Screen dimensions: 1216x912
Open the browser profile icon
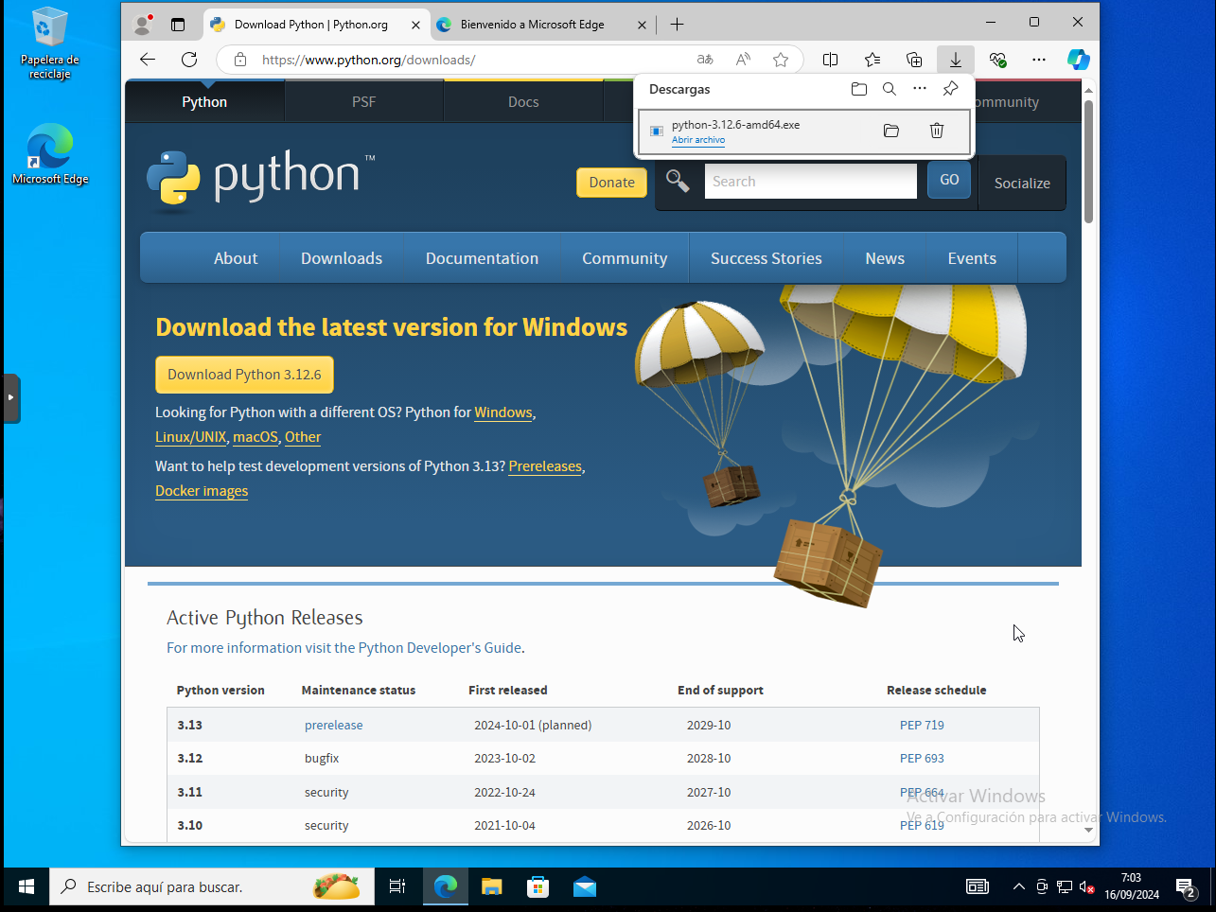143,24
